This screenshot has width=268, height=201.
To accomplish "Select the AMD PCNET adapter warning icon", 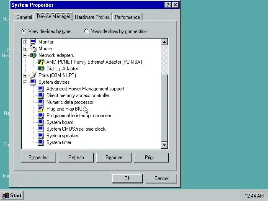I will (41, 62).
